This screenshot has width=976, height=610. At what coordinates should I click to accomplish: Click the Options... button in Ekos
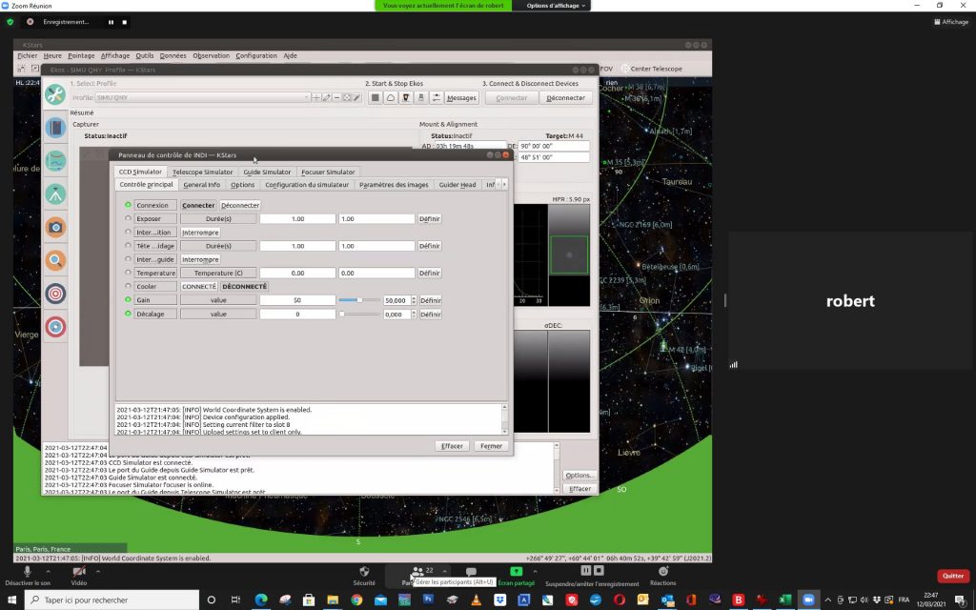[579, 476]
